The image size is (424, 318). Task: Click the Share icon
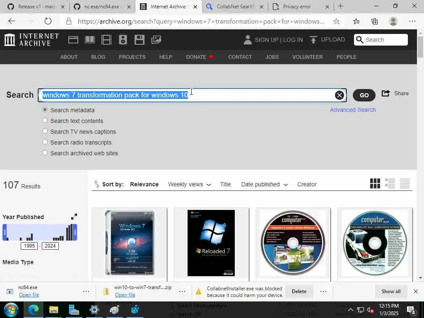(x=385, y=93)
